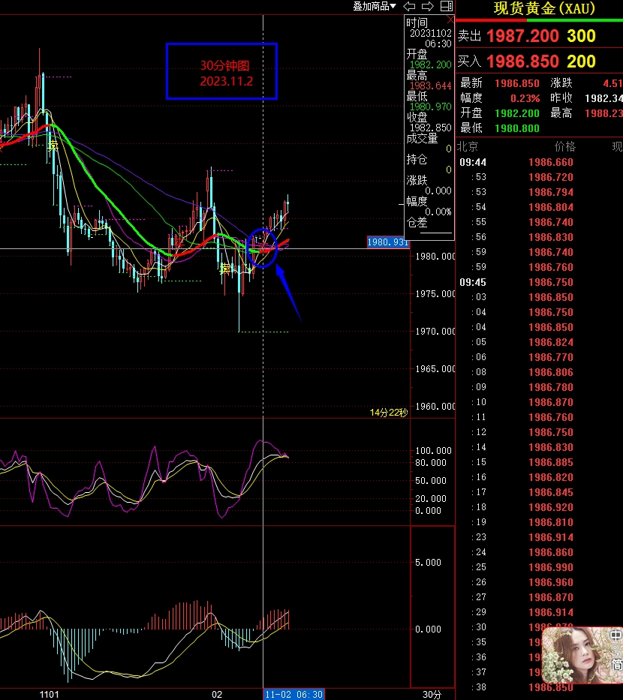
Task: Toggle the IME 简 simplified/traditional switch
Action: click(x=616, y=665)
